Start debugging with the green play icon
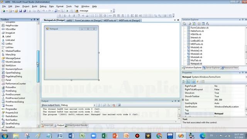Screen dimensions: 247x139 [67, 11]
